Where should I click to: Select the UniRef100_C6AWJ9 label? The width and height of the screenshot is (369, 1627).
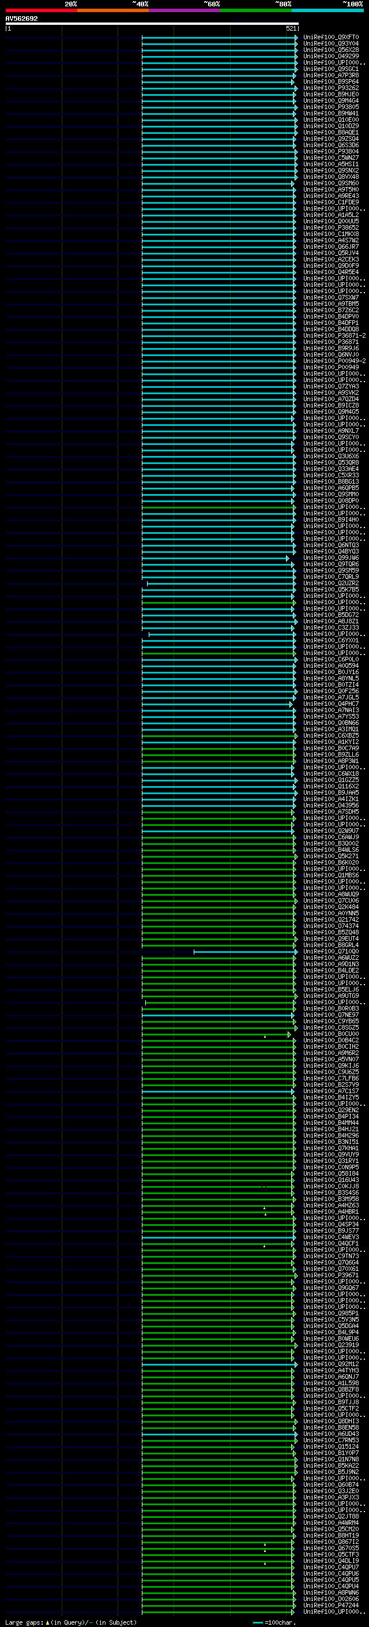[x=330, y=837]
